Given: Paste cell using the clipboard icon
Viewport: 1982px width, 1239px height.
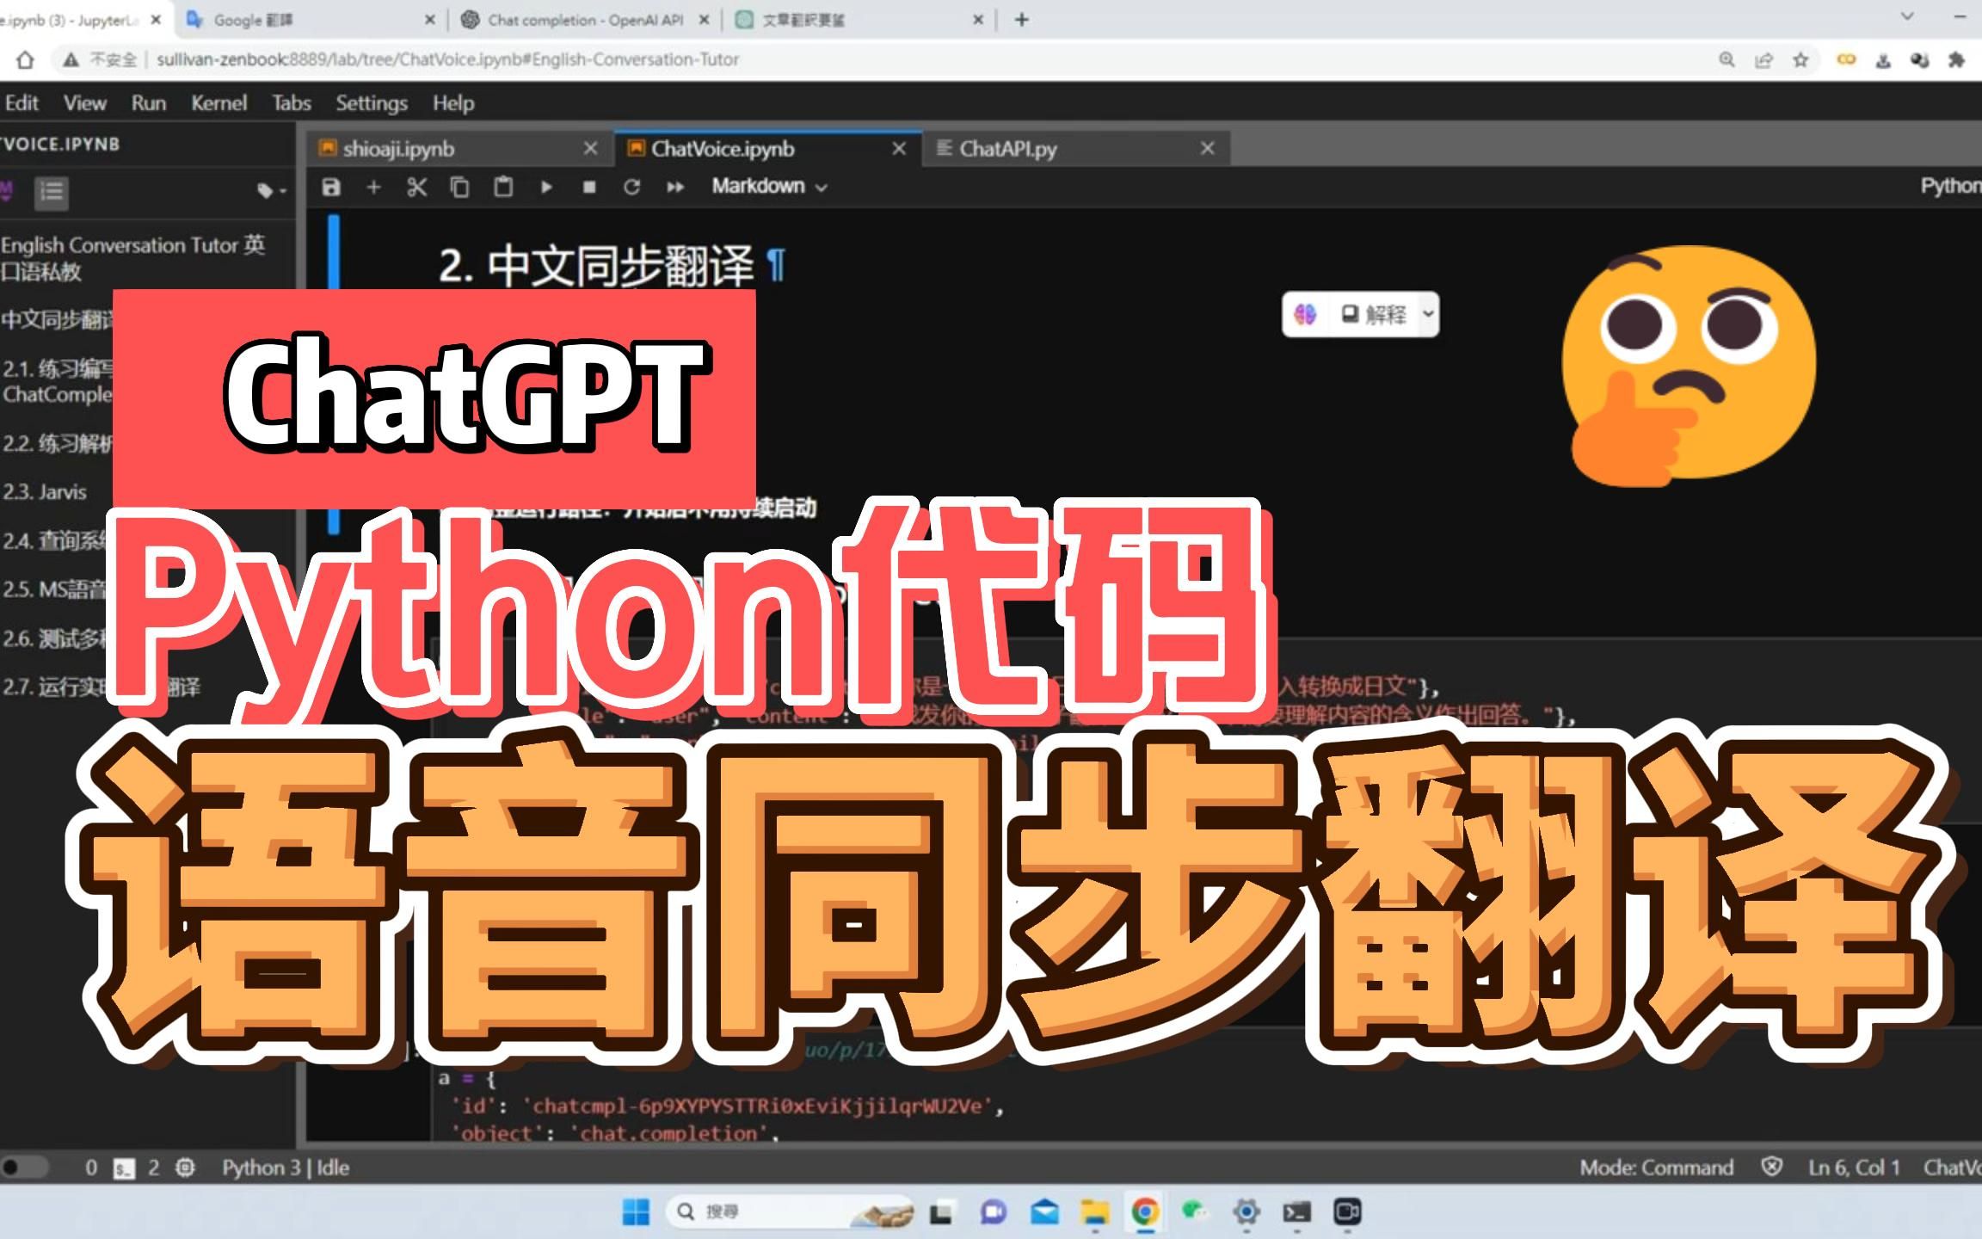Looking at the screenshot, I should (x=503, y=187).
